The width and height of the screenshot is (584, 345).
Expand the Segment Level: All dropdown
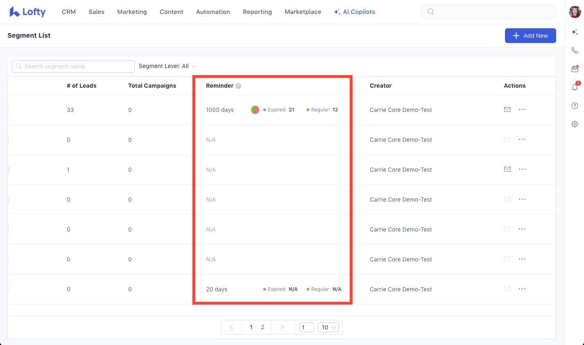168,66
